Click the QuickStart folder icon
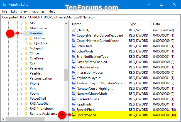The height and width of the screenshot is (122, 181). 31,43
